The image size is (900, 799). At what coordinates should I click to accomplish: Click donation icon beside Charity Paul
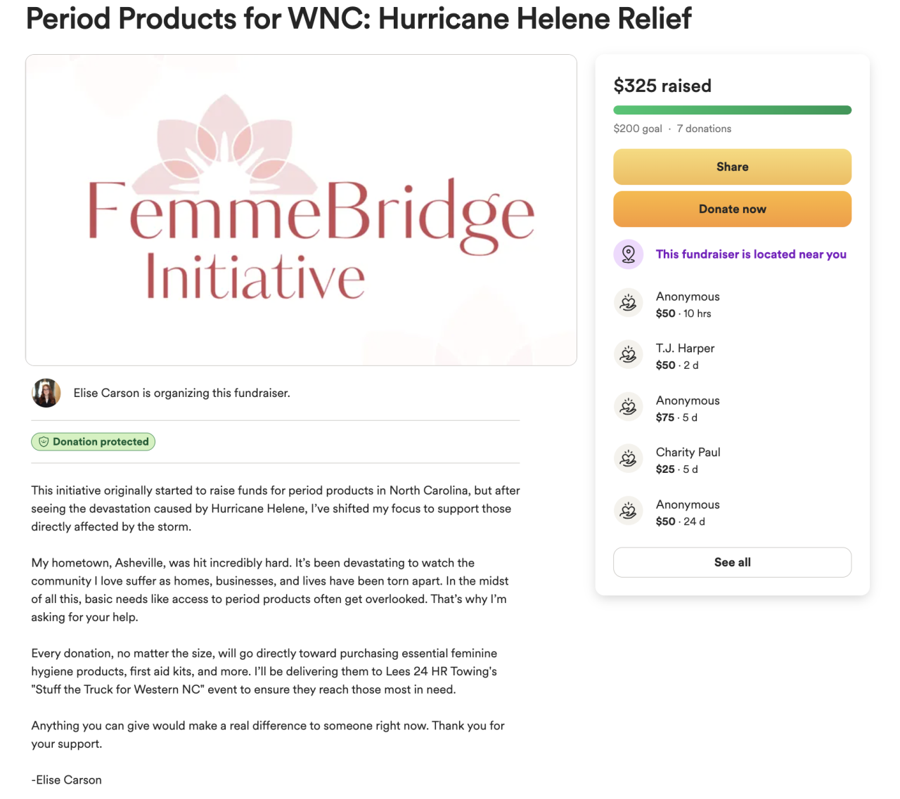tap(628, 460)
